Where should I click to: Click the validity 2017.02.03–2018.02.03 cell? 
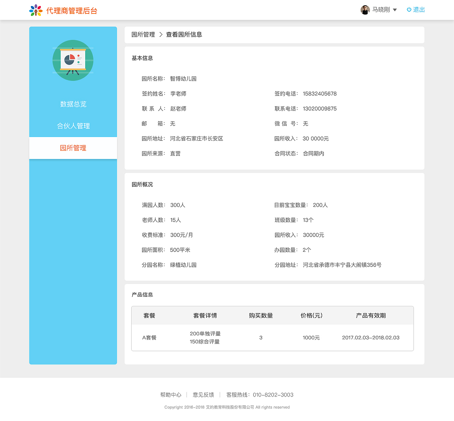pyautogui.click(x=371, y=338)
